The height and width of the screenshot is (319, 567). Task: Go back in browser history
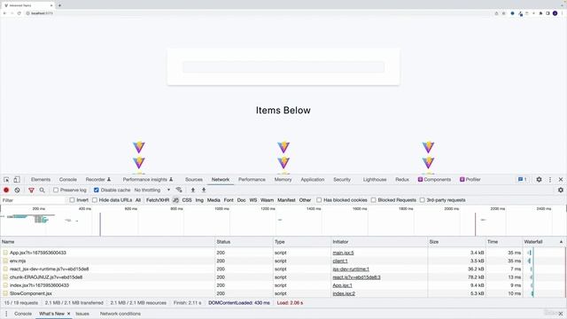pyautogui.click(x=4, y=13)
